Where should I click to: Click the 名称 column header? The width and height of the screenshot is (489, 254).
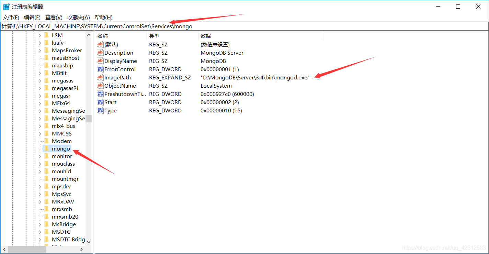pyautogui.click(x=121, y=36)
